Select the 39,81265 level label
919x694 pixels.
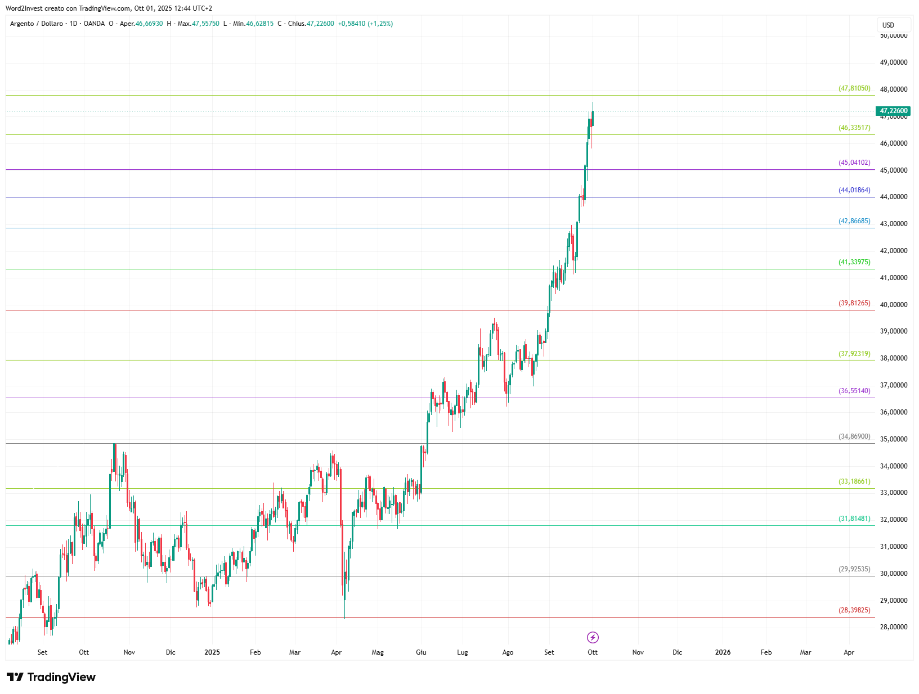pos(854,303)
